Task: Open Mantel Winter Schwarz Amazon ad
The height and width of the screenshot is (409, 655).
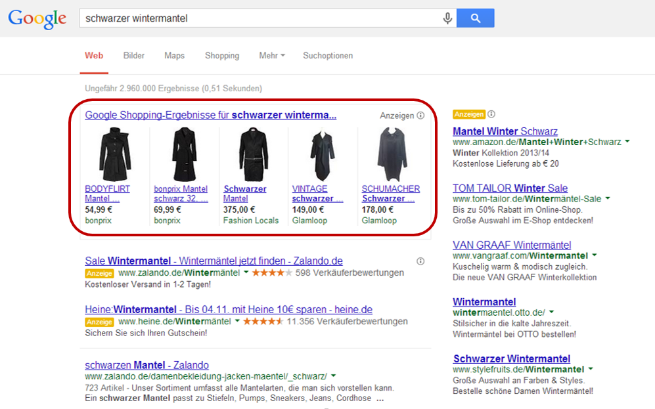Action: coord(505,131)
